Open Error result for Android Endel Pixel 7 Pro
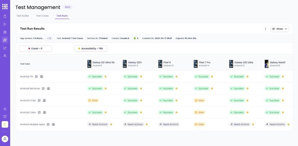The height and width of the screenshot is (146, 298). click(200, 100)
